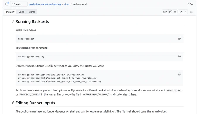Switch to the Code tab
This screenshot has width=199, height=114.
pos(21,12)
